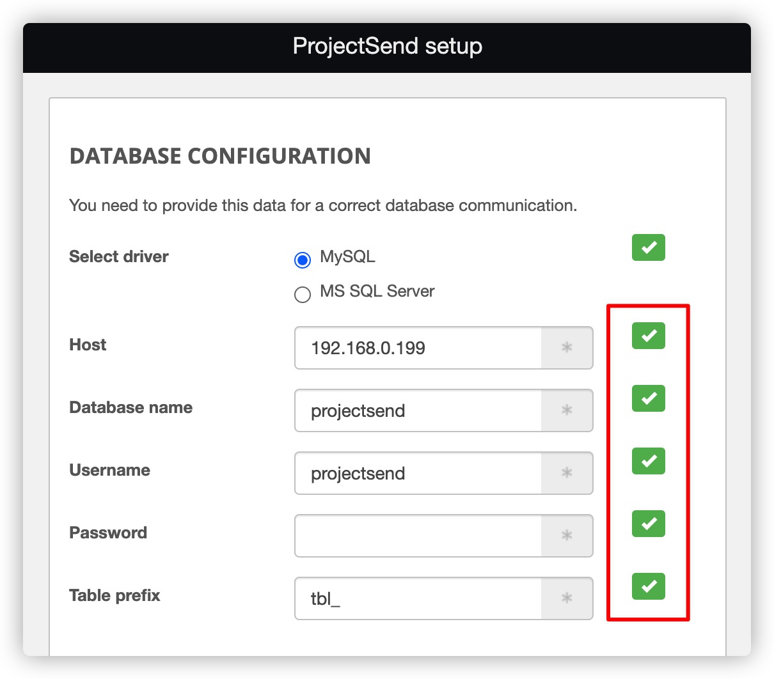Click the green checkmark next to Password
This screenshot has width=774, height=679.
coord(648,524)
